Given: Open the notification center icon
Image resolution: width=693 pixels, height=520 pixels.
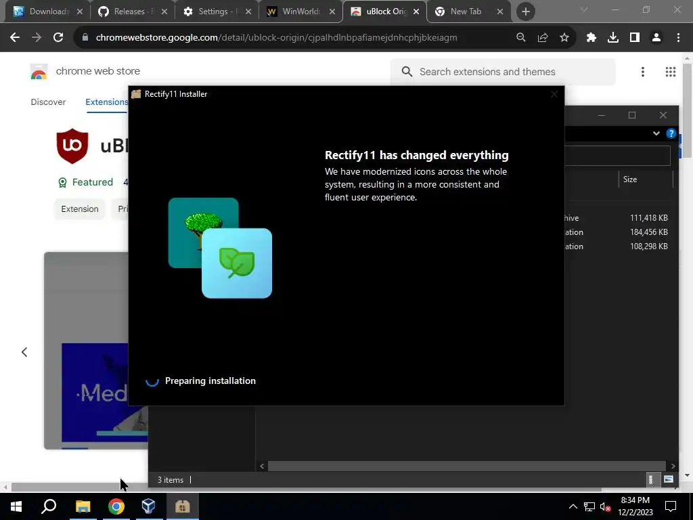Looking at the screenshot, I should [671, 506].
